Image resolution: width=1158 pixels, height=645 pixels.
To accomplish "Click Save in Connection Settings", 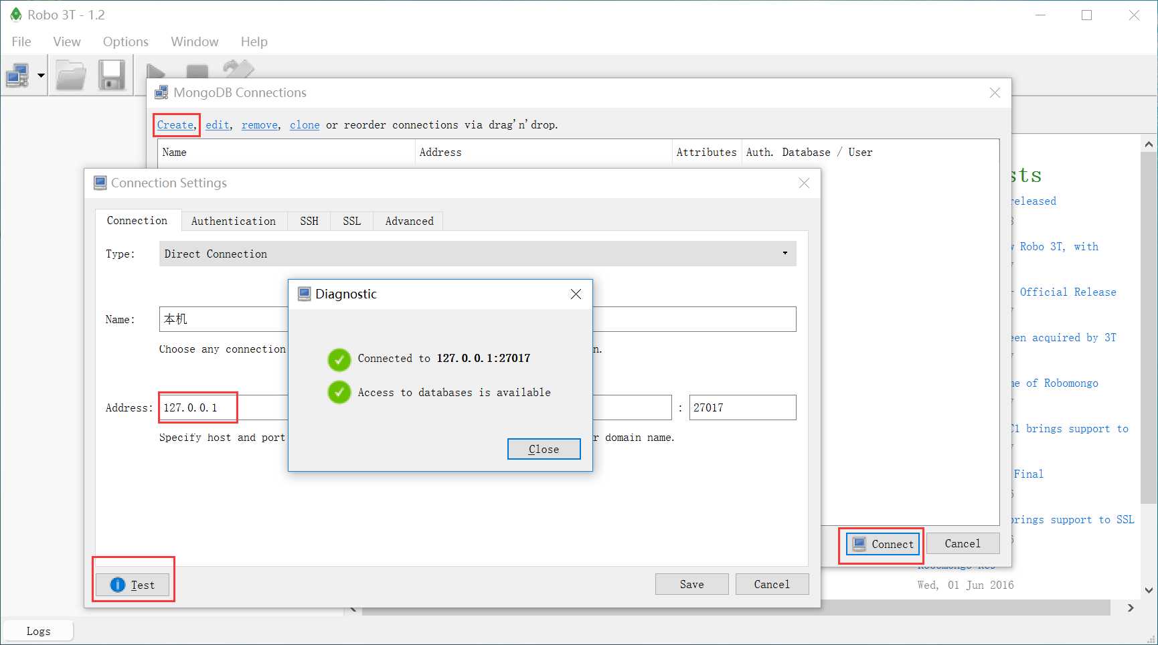I will [692, 584].
